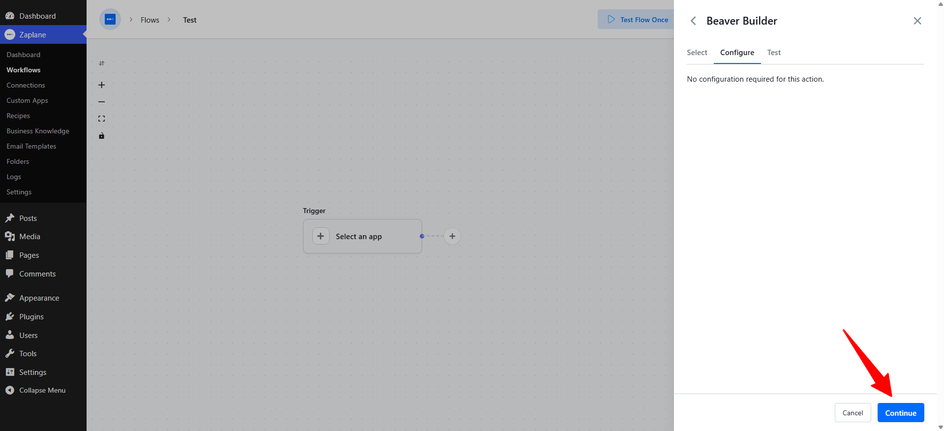Click the Beaver Builder panel title
Screen dimensions: 944x431
(742, 21)
